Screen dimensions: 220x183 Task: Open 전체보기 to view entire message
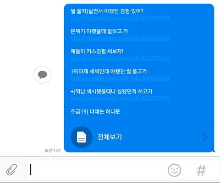point(110,137)
